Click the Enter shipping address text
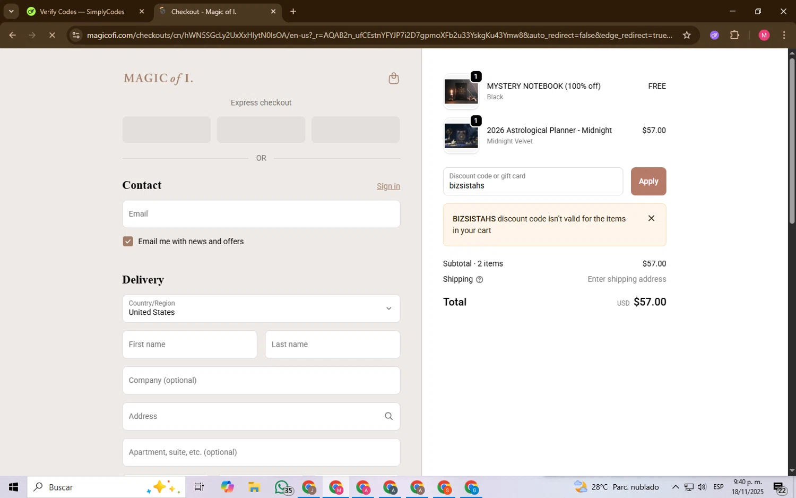This screenshot has height=498, width=796. pyautogui.click(x=627, y=279)
